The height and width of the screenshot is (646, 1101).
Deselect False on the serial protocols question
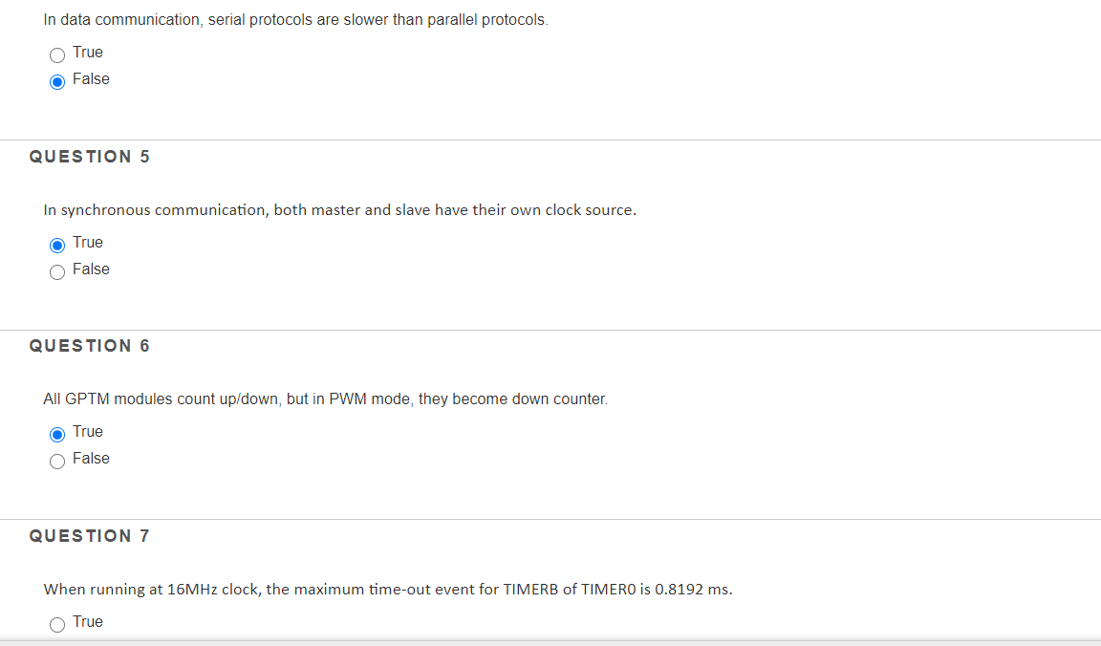click(56, 81)
